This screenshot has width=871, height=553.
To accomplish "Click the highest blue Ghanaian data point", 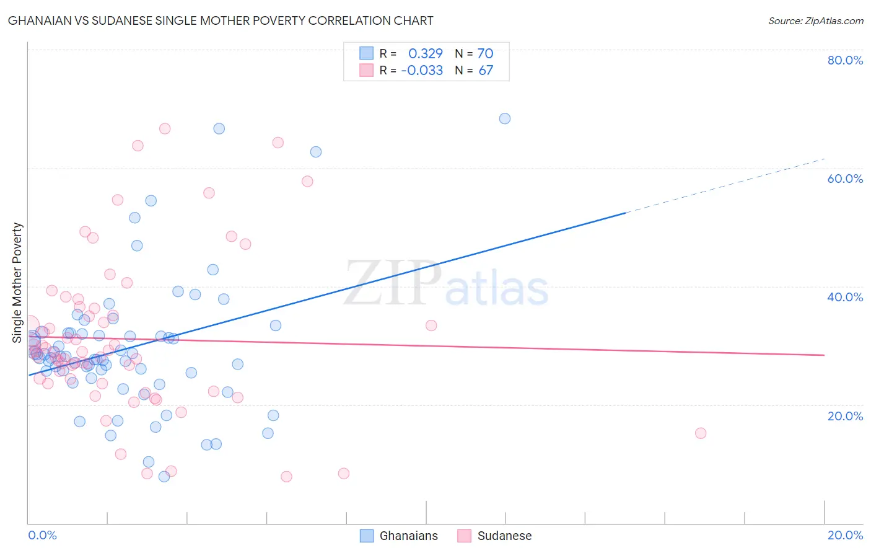I will (x=505, y=118).
